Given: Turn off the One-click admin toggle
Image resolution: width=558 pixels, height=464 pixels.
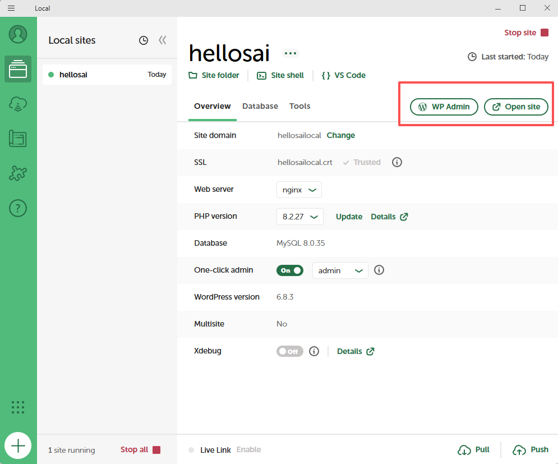Looking at the screenshot, I should 289,270.
